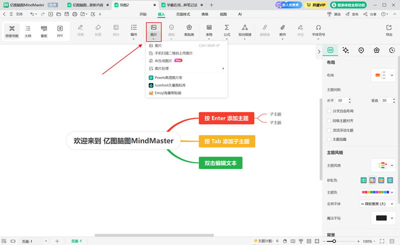Switch to the Outline view mode
Image resolution: width=400 pixels, height=245 pixels.
coord(28,31)
